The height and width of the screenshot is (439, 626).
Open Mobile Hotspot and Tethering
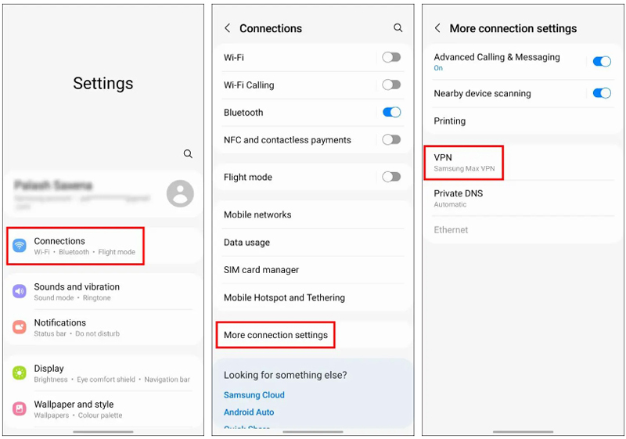(284, 297)
